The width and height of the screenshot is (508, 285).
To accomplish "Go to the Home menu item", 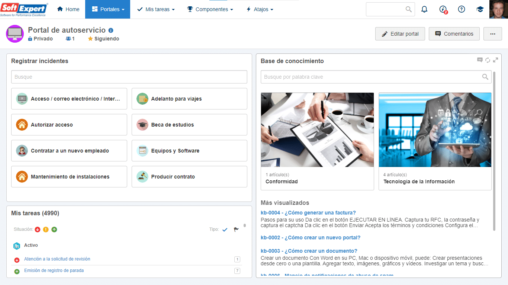I will (x=68, y=9).
